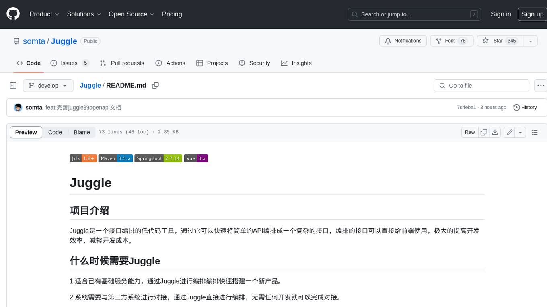Open the Raw file view

click(x=470, y=132)
